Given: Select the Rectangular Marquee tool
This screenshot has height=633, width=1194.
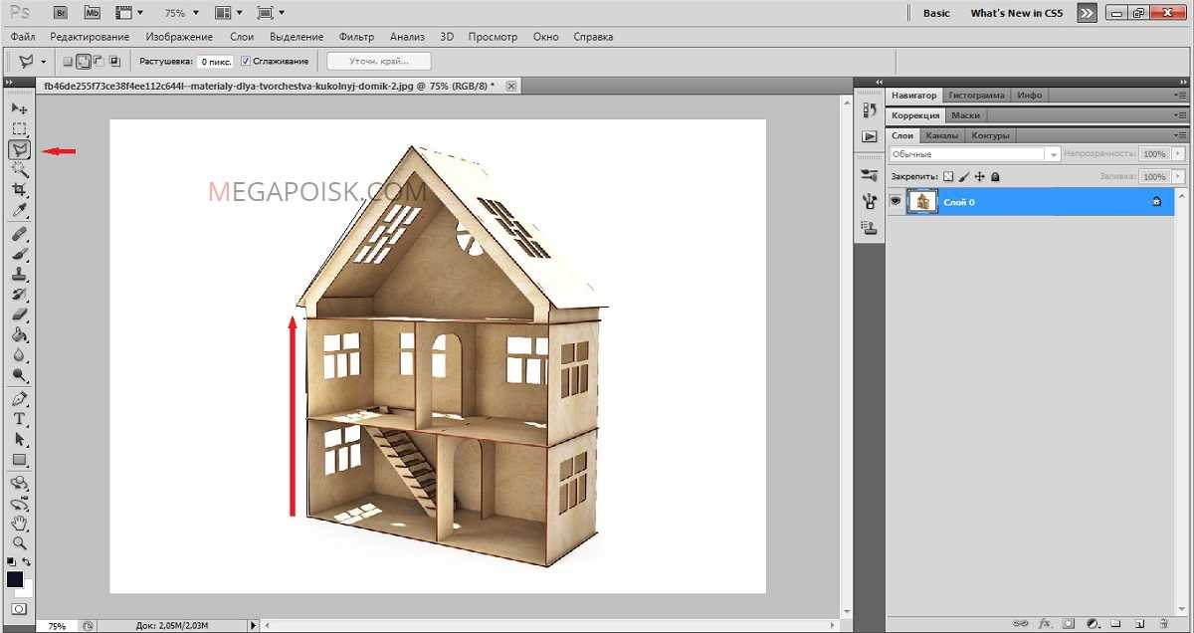Looking at the screenshot, I should (x=19, y=129).
